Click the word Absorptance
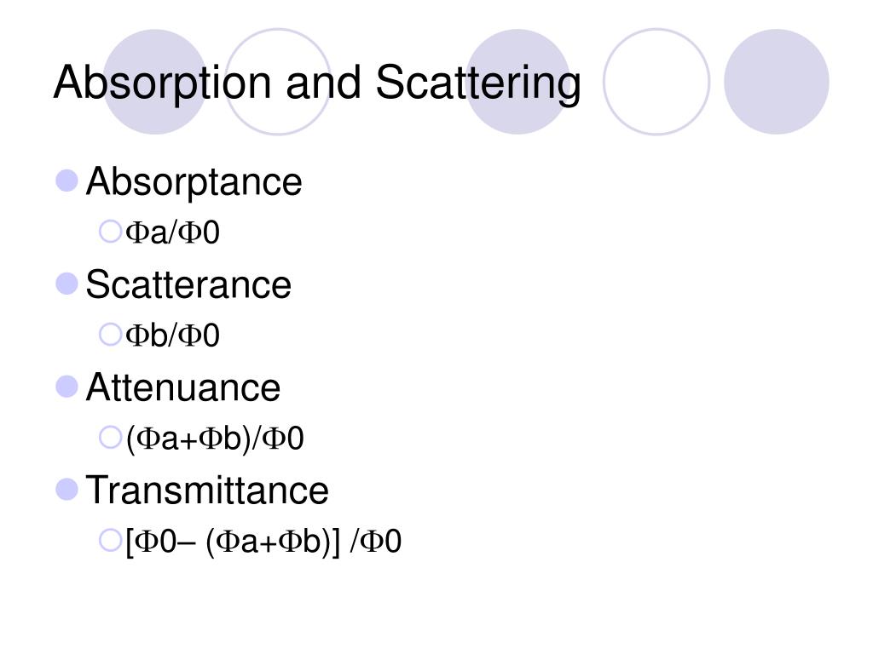The image size is (873, 654). pos(194,182)
